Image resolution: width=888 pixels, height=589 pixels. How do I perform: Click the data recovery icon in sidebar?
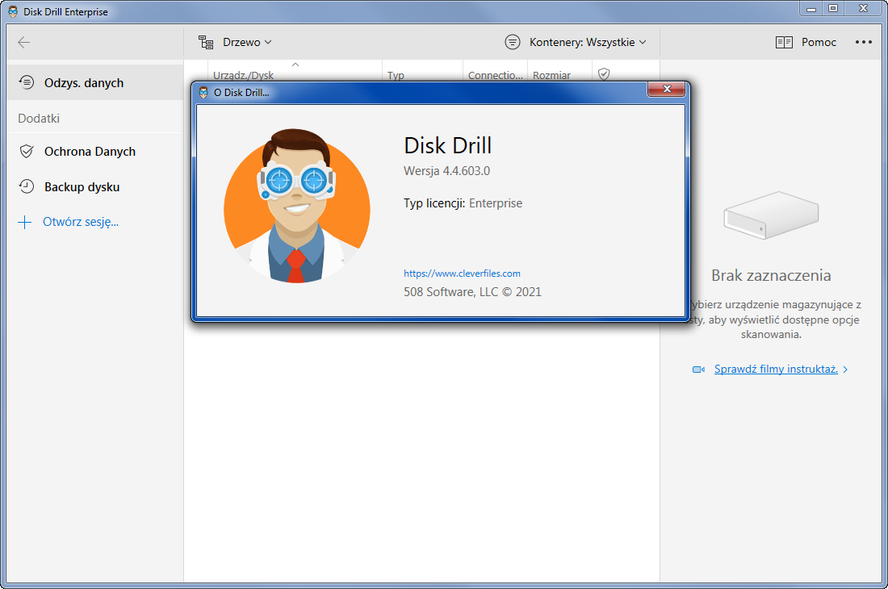27,82
